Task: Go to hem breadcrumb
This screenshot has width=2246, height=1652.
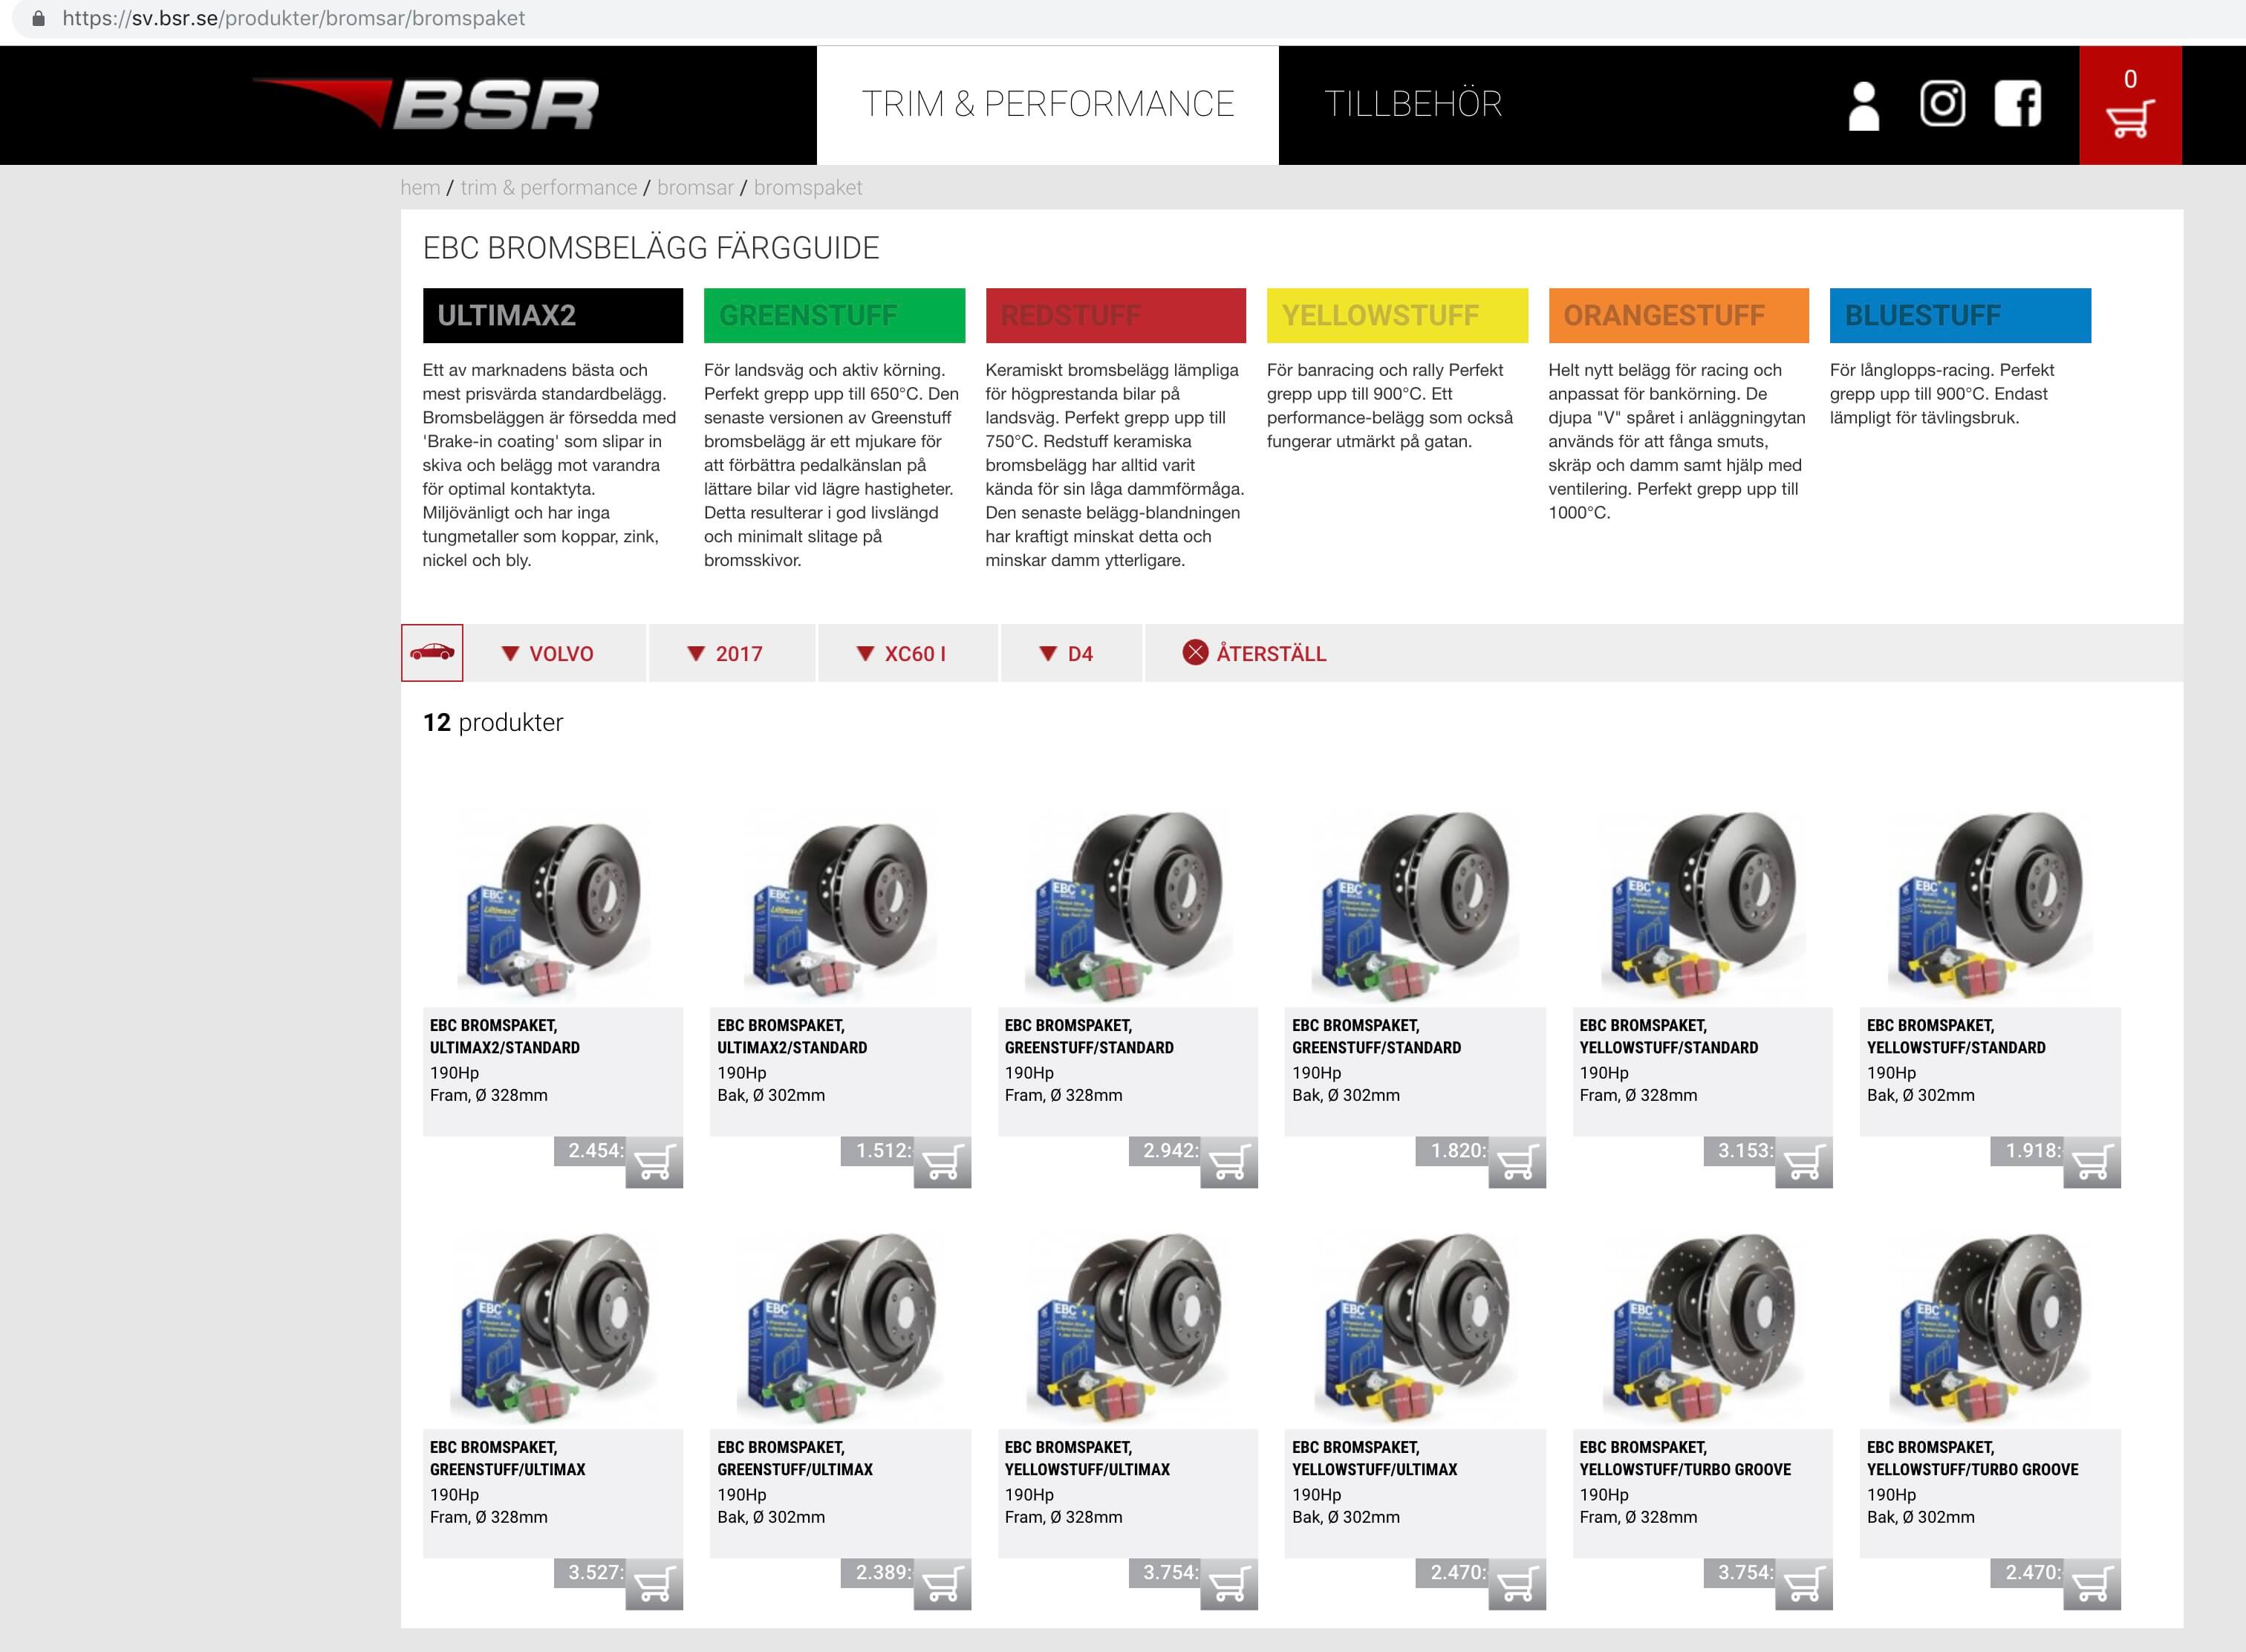Action: click(420, 188)
